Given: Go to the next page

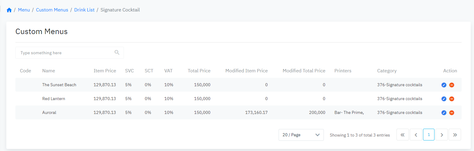Looking at the screenshot, I should click(442, 135).
